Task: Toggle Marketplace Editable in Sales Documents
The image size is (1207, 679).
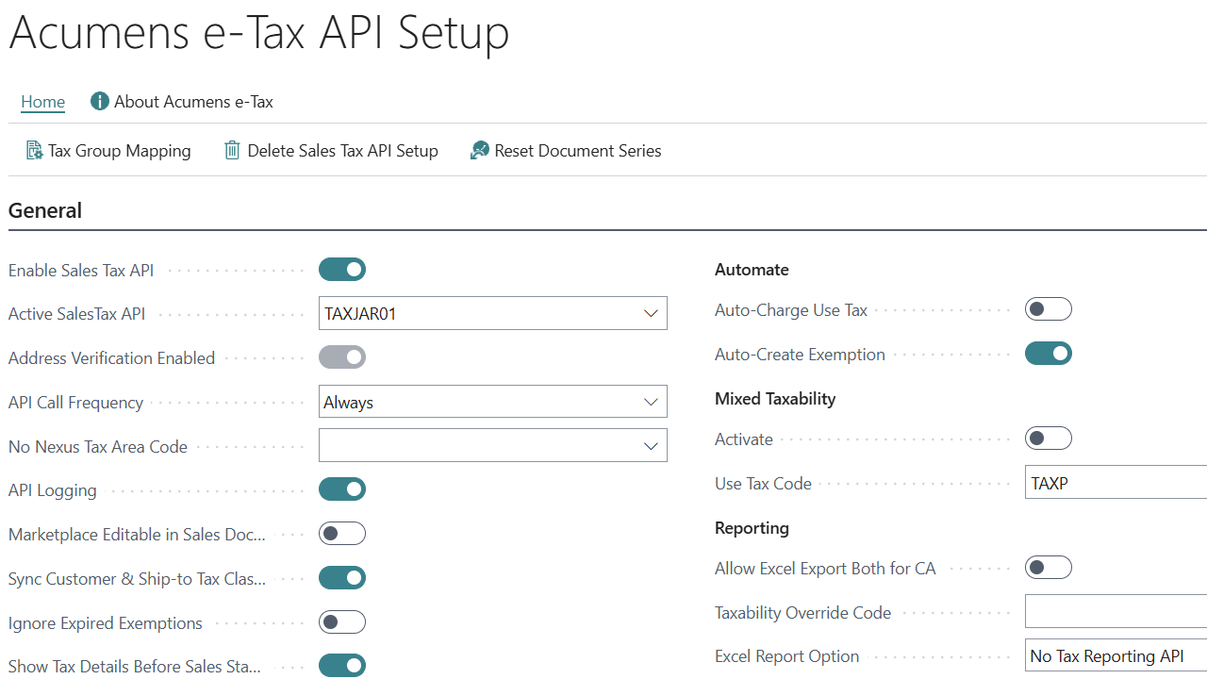Action: [x=341, y=534]
